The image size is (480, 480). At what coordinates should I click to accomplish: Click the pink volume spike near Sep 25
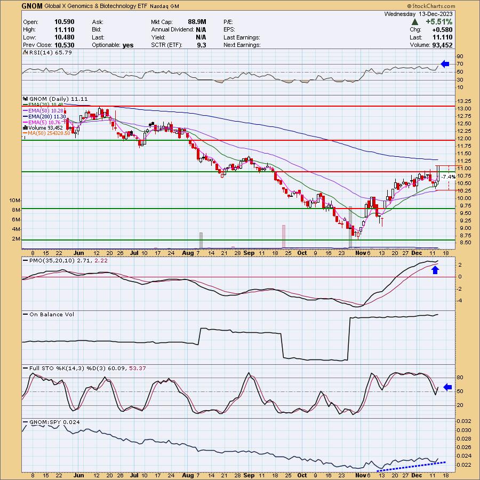(x=284, y=236)
